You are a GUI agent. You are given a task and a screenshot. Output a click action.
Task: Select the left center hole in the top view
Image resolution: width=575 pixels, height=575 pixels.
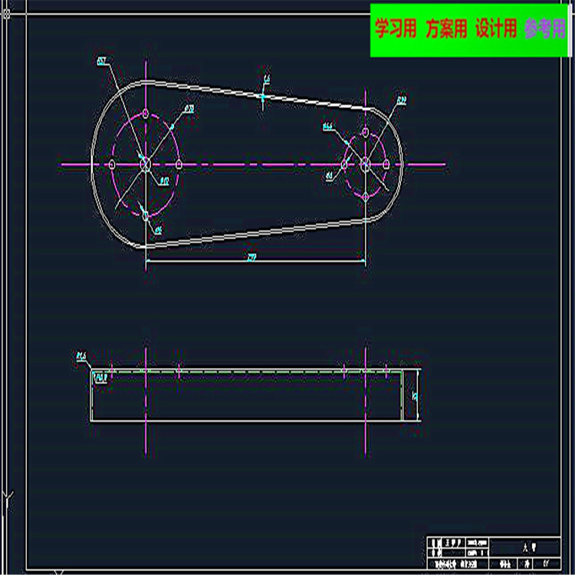click(146, 164)
